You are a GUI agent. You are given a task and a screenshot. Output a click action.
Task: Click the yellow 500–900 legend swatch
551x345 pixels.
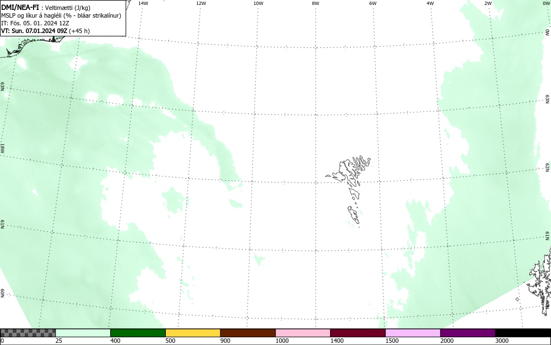point(193,333)
